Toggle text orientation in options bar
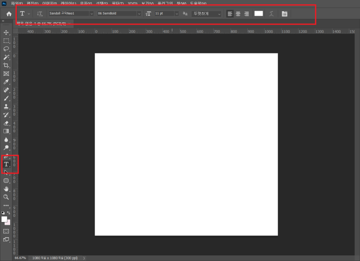The width and height of the screenshot is (360, 261). pos(40,14)
